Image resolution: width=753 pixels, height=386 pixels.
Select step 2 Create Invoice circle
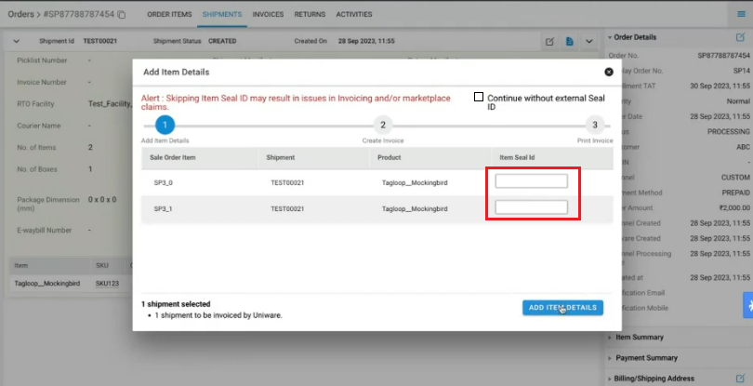(x=383, y=125)
